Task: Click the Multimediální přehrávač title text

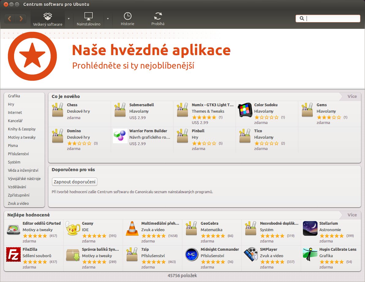Action: (x=160, y=223)
